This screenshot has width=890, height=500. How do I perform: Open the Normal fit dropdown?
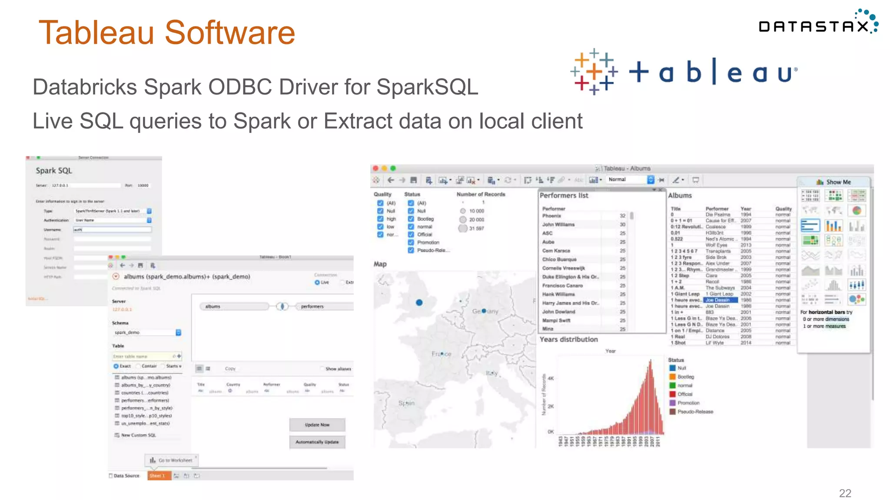coord(651,180)
